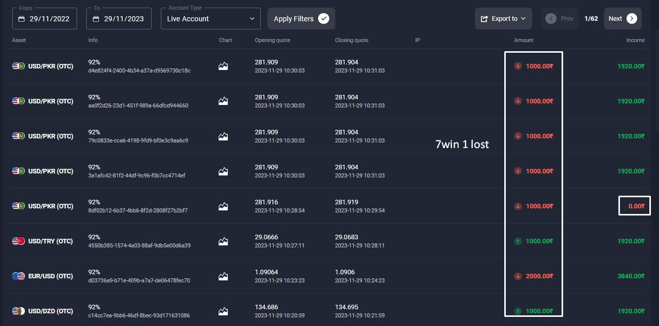
Task: Go to the Next page of trades
Action: (616, 19)
